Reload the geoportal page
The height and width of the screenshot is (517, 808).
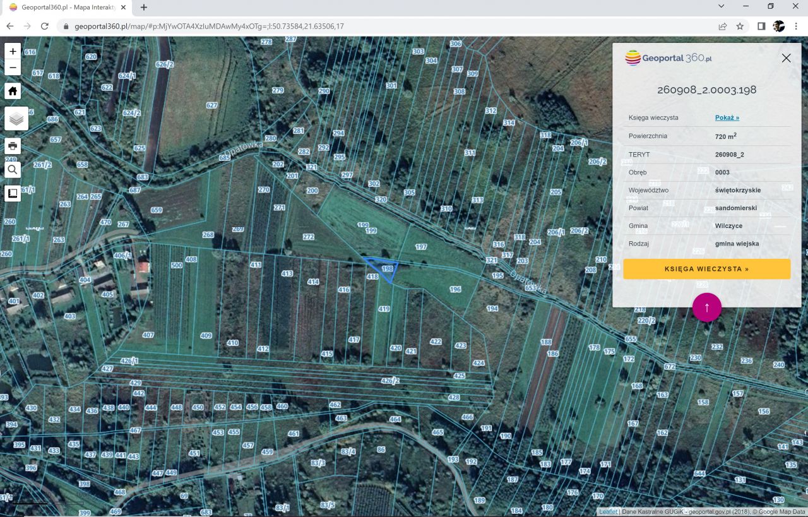tap(44, 27)
